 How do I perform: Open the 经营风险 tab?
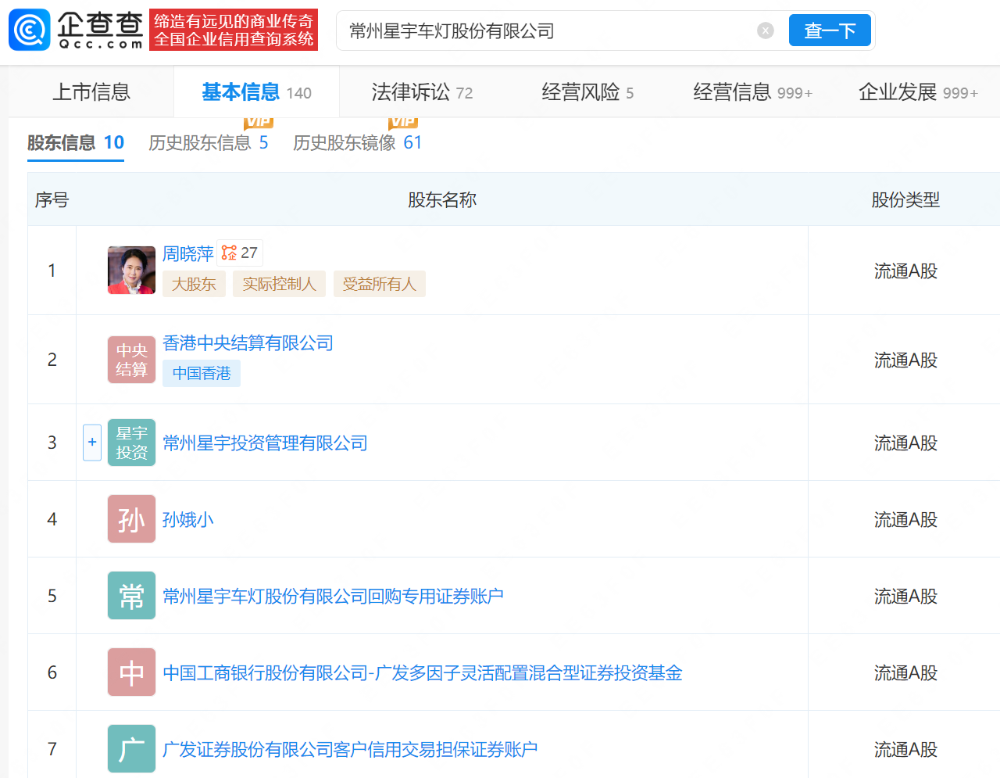coord(587,92)
